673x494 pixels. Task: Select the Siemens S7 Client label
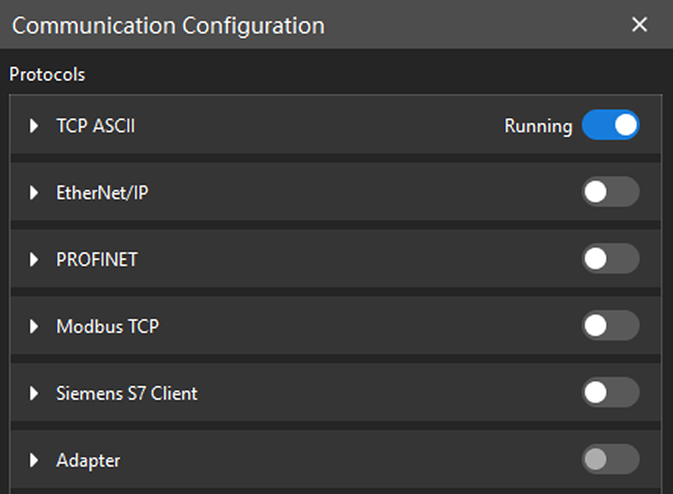pos(126,394)
